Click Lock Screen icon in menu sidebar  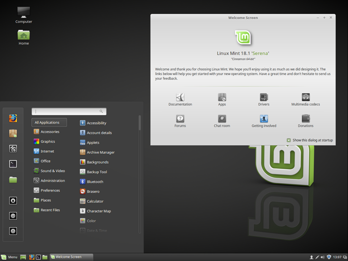pos(13,201)
